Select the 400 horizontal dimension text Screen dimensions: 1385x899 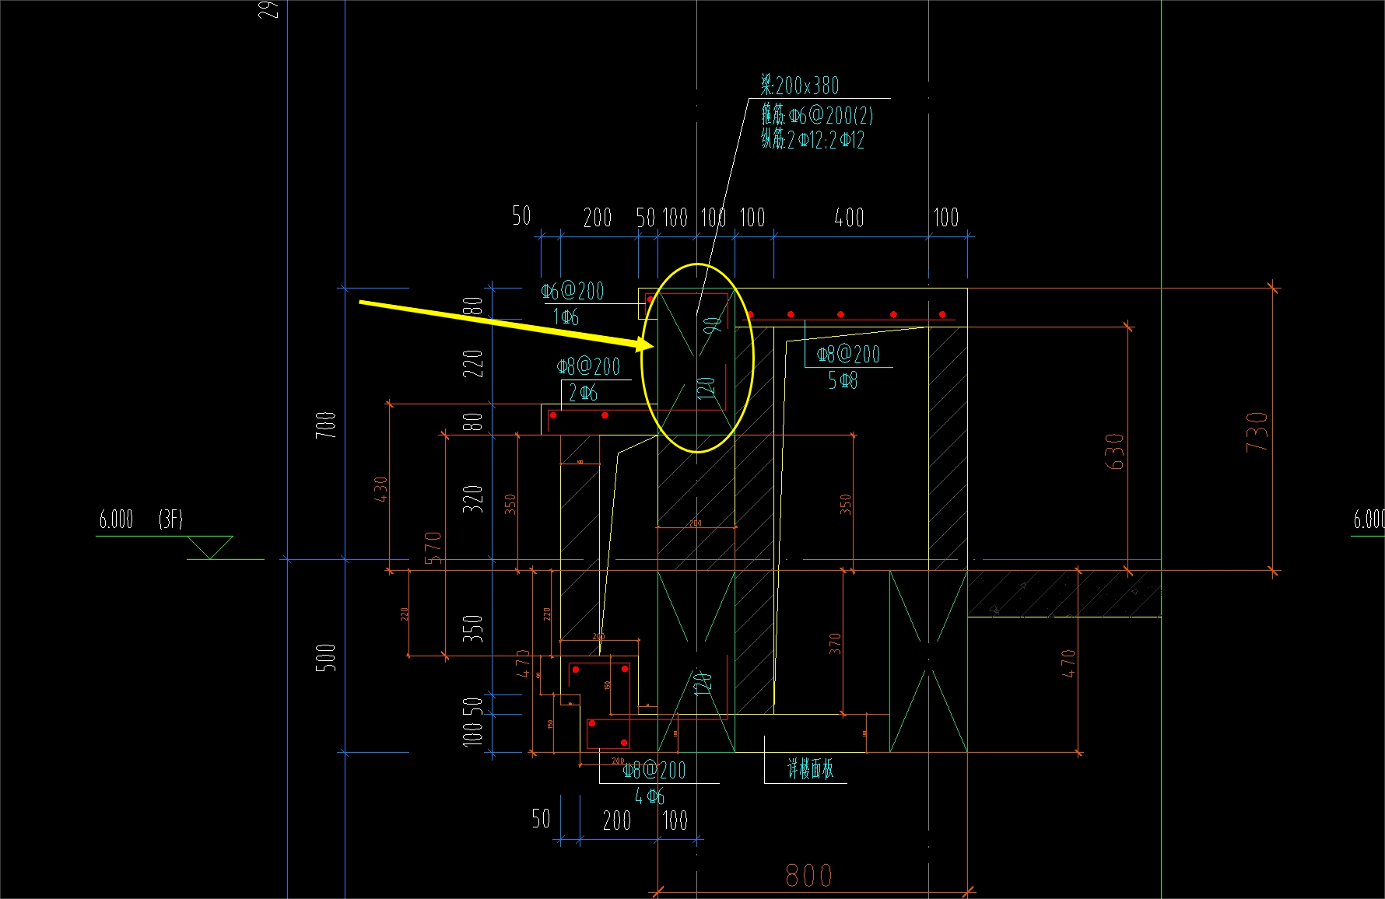pyautogui.click(x=849, y=218)
